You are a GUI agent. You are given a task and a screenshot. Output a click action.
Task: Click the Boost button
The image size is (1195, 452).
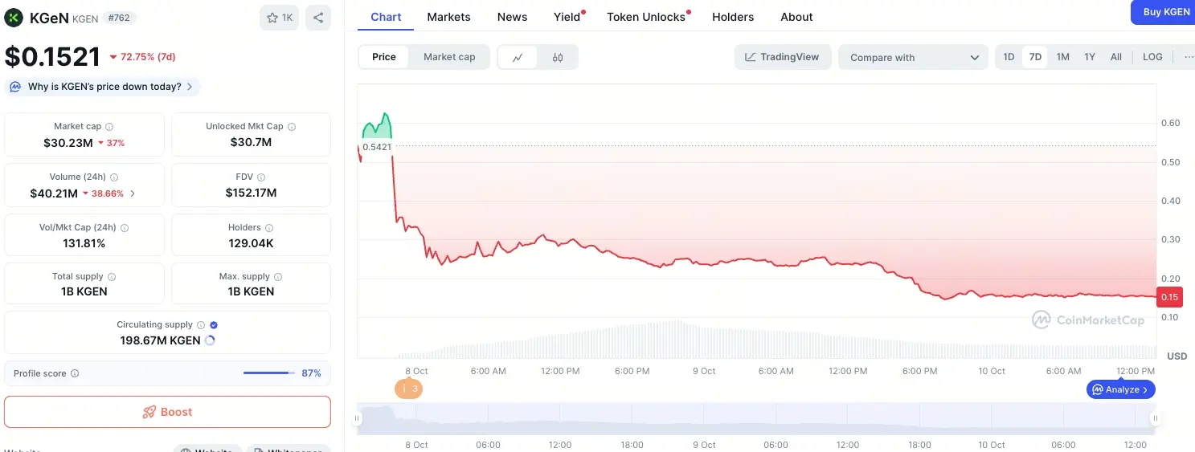coord(167,412)
